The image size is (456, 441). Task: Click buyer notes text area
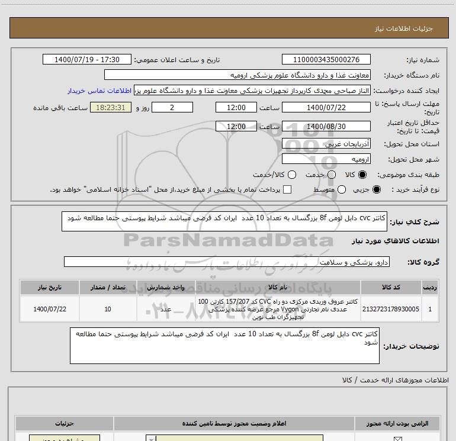224,345
